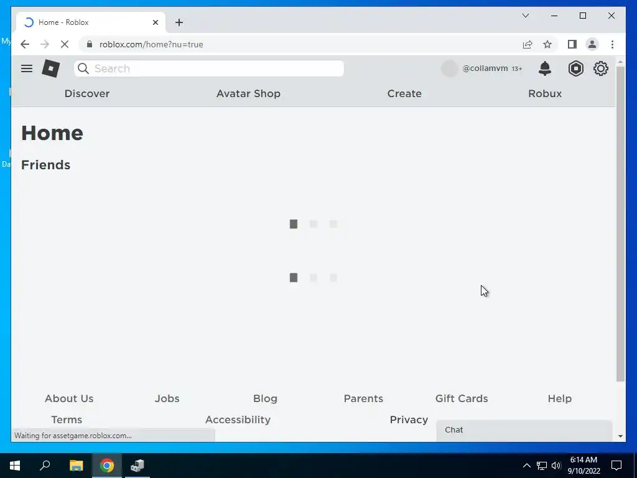Click the Roblox logo icon

pyautogui.click(x=51, y=68)
